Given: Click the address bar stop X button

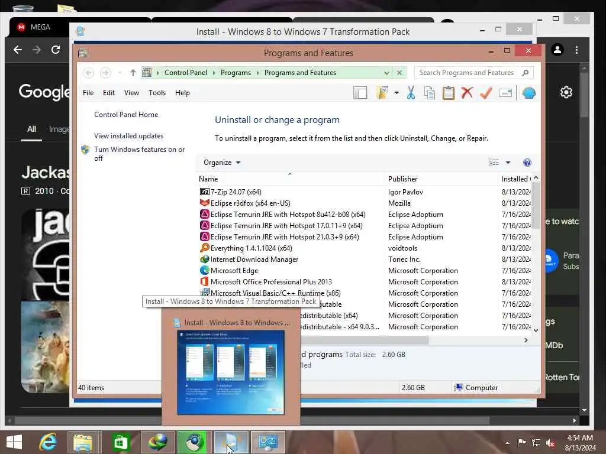Looking at the screenshot, I should pyautogui.click(x=399, y=73).
